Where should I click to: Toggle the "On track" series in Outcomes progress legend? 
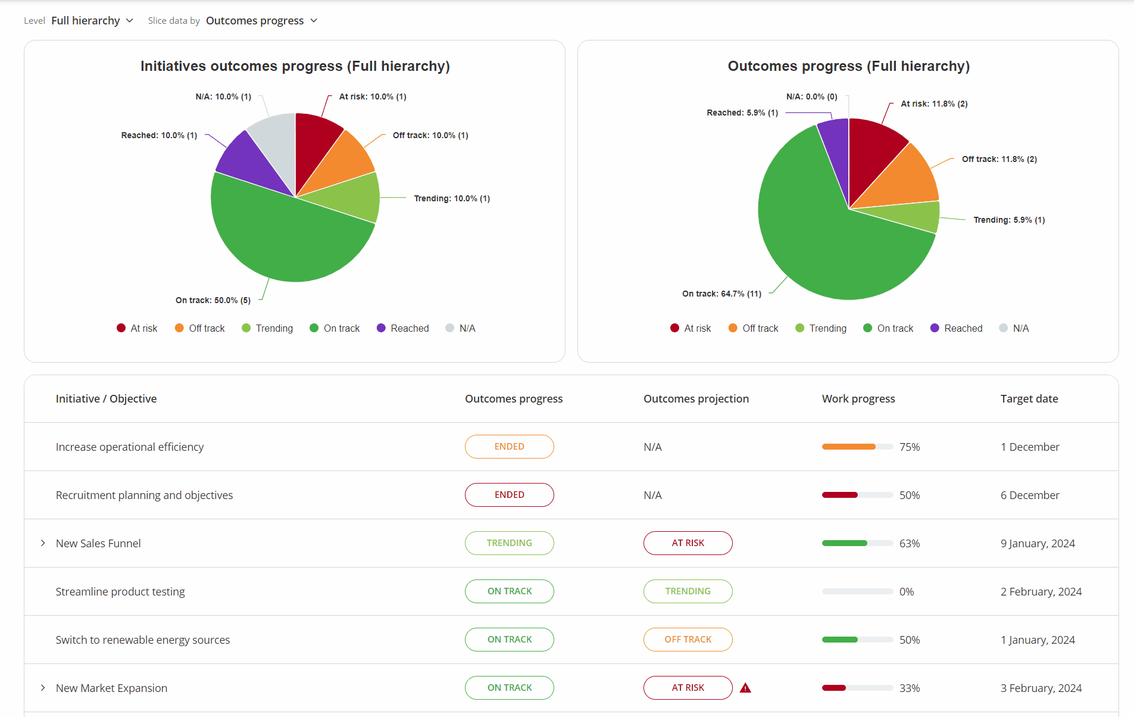tap(867, 328)
